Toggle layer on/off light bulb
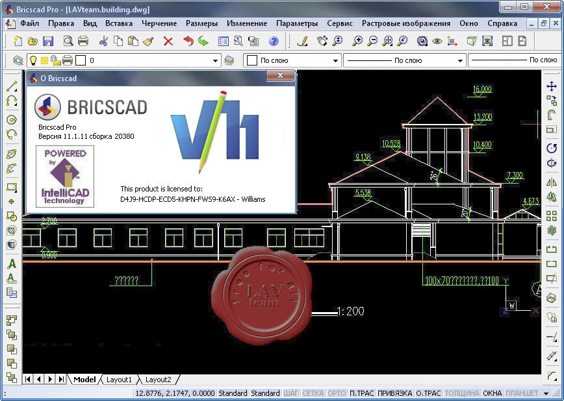The height and width of the screenshot is (401, 564). click(33, 60)
